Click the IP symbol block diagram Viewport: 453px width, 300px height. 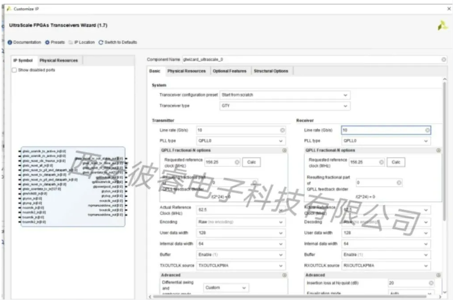tap(73, 187)
